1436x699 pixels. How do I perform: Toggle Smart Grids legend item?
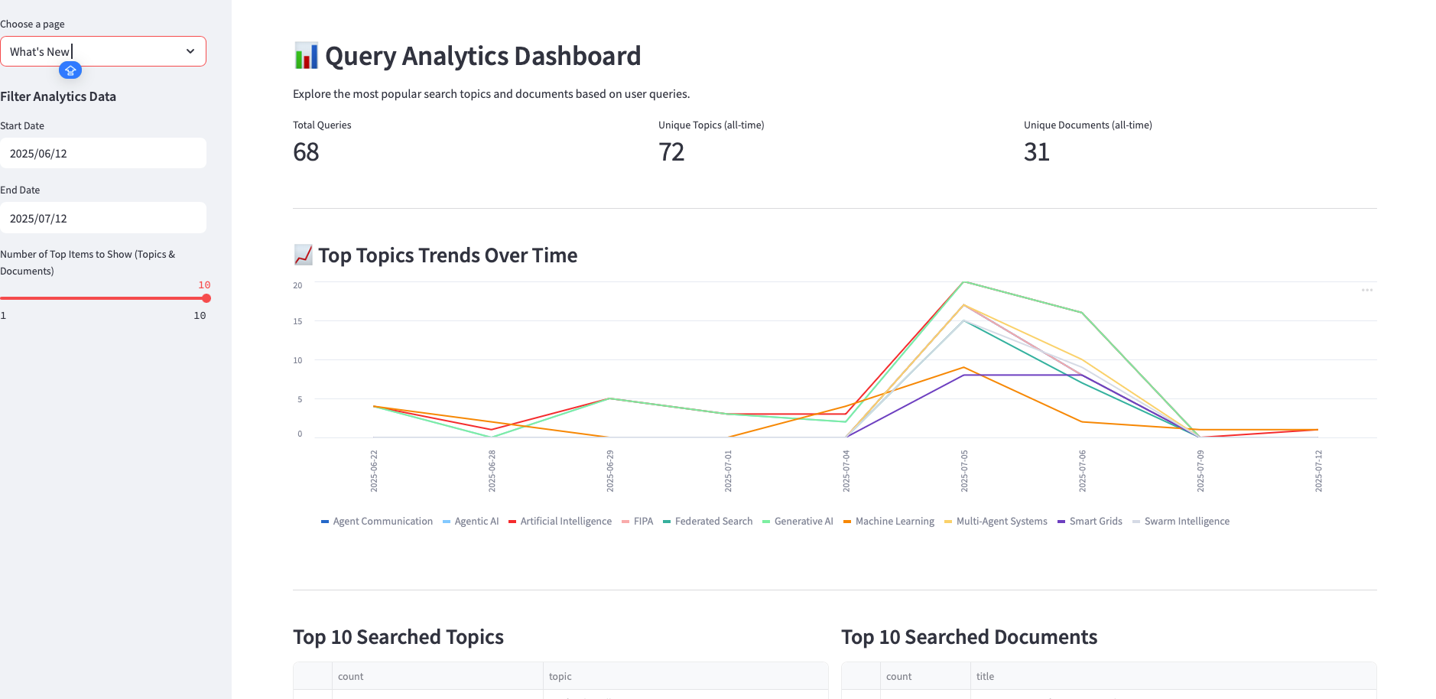pos(1090,522)
